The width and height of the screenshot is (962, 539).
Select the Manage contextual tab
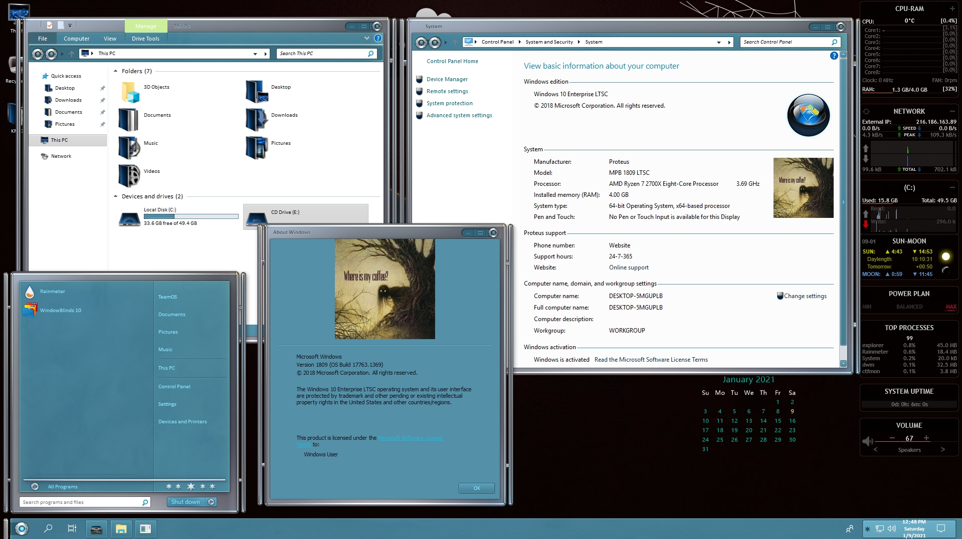pos(145,26)
